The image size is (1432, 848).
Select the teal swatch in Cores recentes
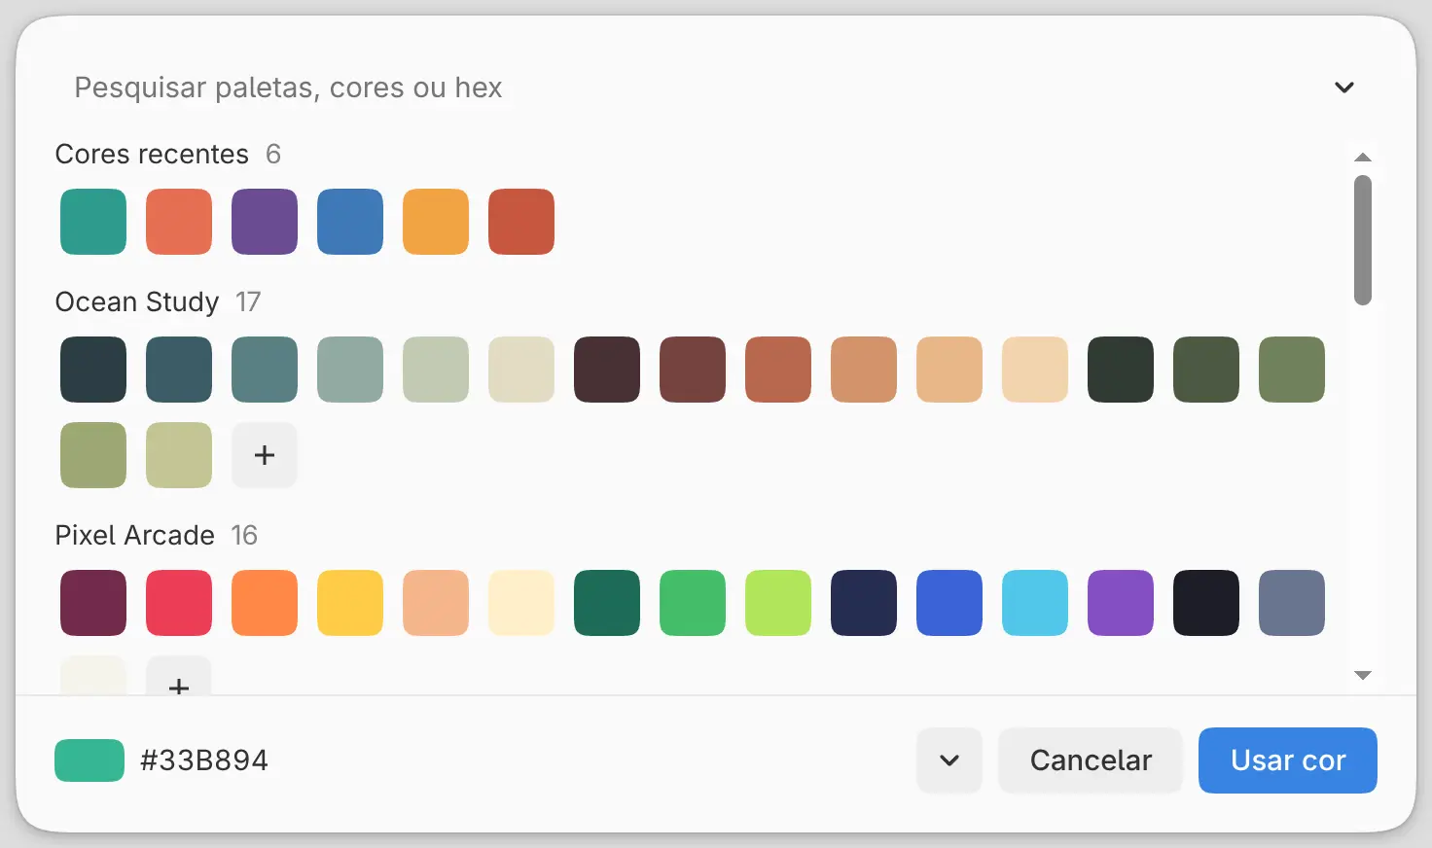click(93, 222)
